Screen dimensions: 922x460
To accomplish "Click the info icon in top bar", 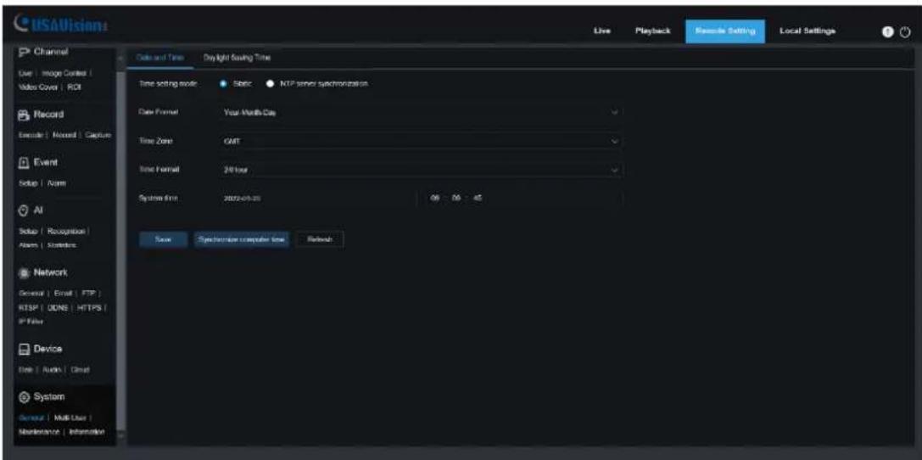I will coord(886,31).
